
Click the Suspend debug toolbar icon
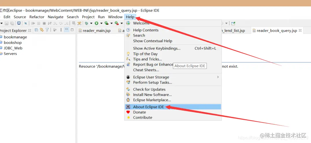[39, 23]
